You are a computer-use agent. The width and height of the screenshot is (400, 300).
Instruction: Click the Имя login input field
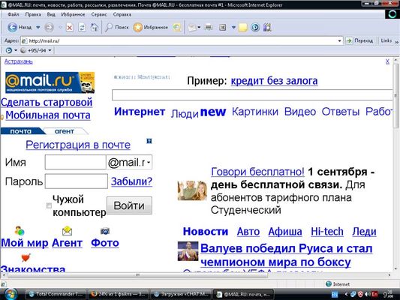(x=75, y=162)
